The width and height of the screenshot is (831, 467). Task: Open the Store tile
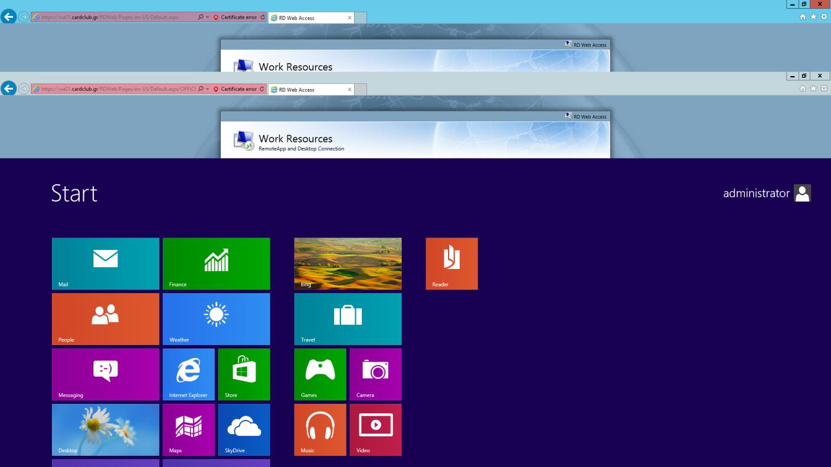pos(244,374)
